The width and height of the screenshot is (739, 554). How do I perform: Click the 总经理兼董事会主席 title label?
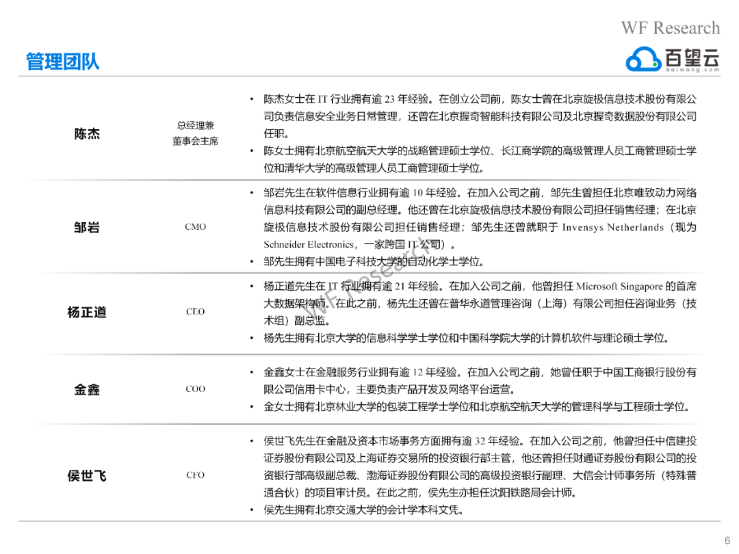195,133
